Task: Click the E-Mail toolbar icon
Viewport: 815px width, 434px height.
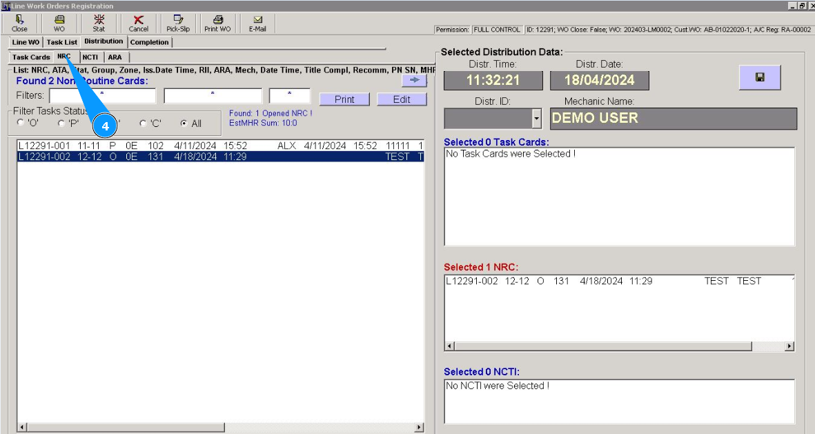Action: point(257,23)
